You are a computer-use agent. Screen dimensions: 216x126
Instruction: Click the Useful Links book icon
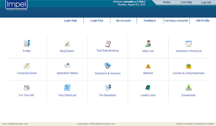pyautogui.click(x=148, y=88)
